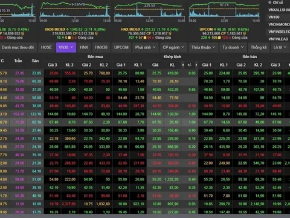This screenshot has width=290, height=218.
Task: Click the 1,032,60 volume cell
Action: coord(103,204)
